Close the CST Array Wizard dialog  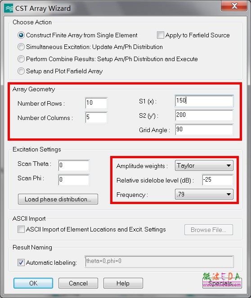tap(234, 5)
